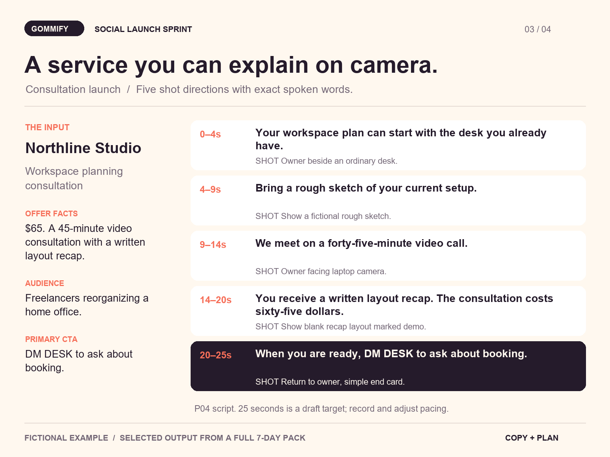Select 'SELECTED OUTPUT FROM A FULL 7-DAY PACK'
This screenshot has width=610, height=457.
[x=213, y=438]
